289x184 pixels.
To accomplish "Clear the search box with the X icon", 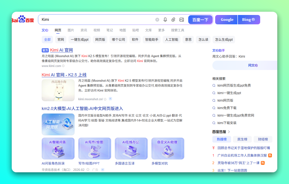I will (x=157, y=19).
